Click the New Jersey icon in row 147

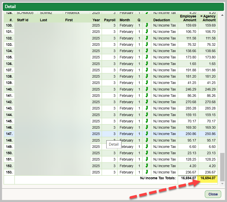(x=147, y=134)
